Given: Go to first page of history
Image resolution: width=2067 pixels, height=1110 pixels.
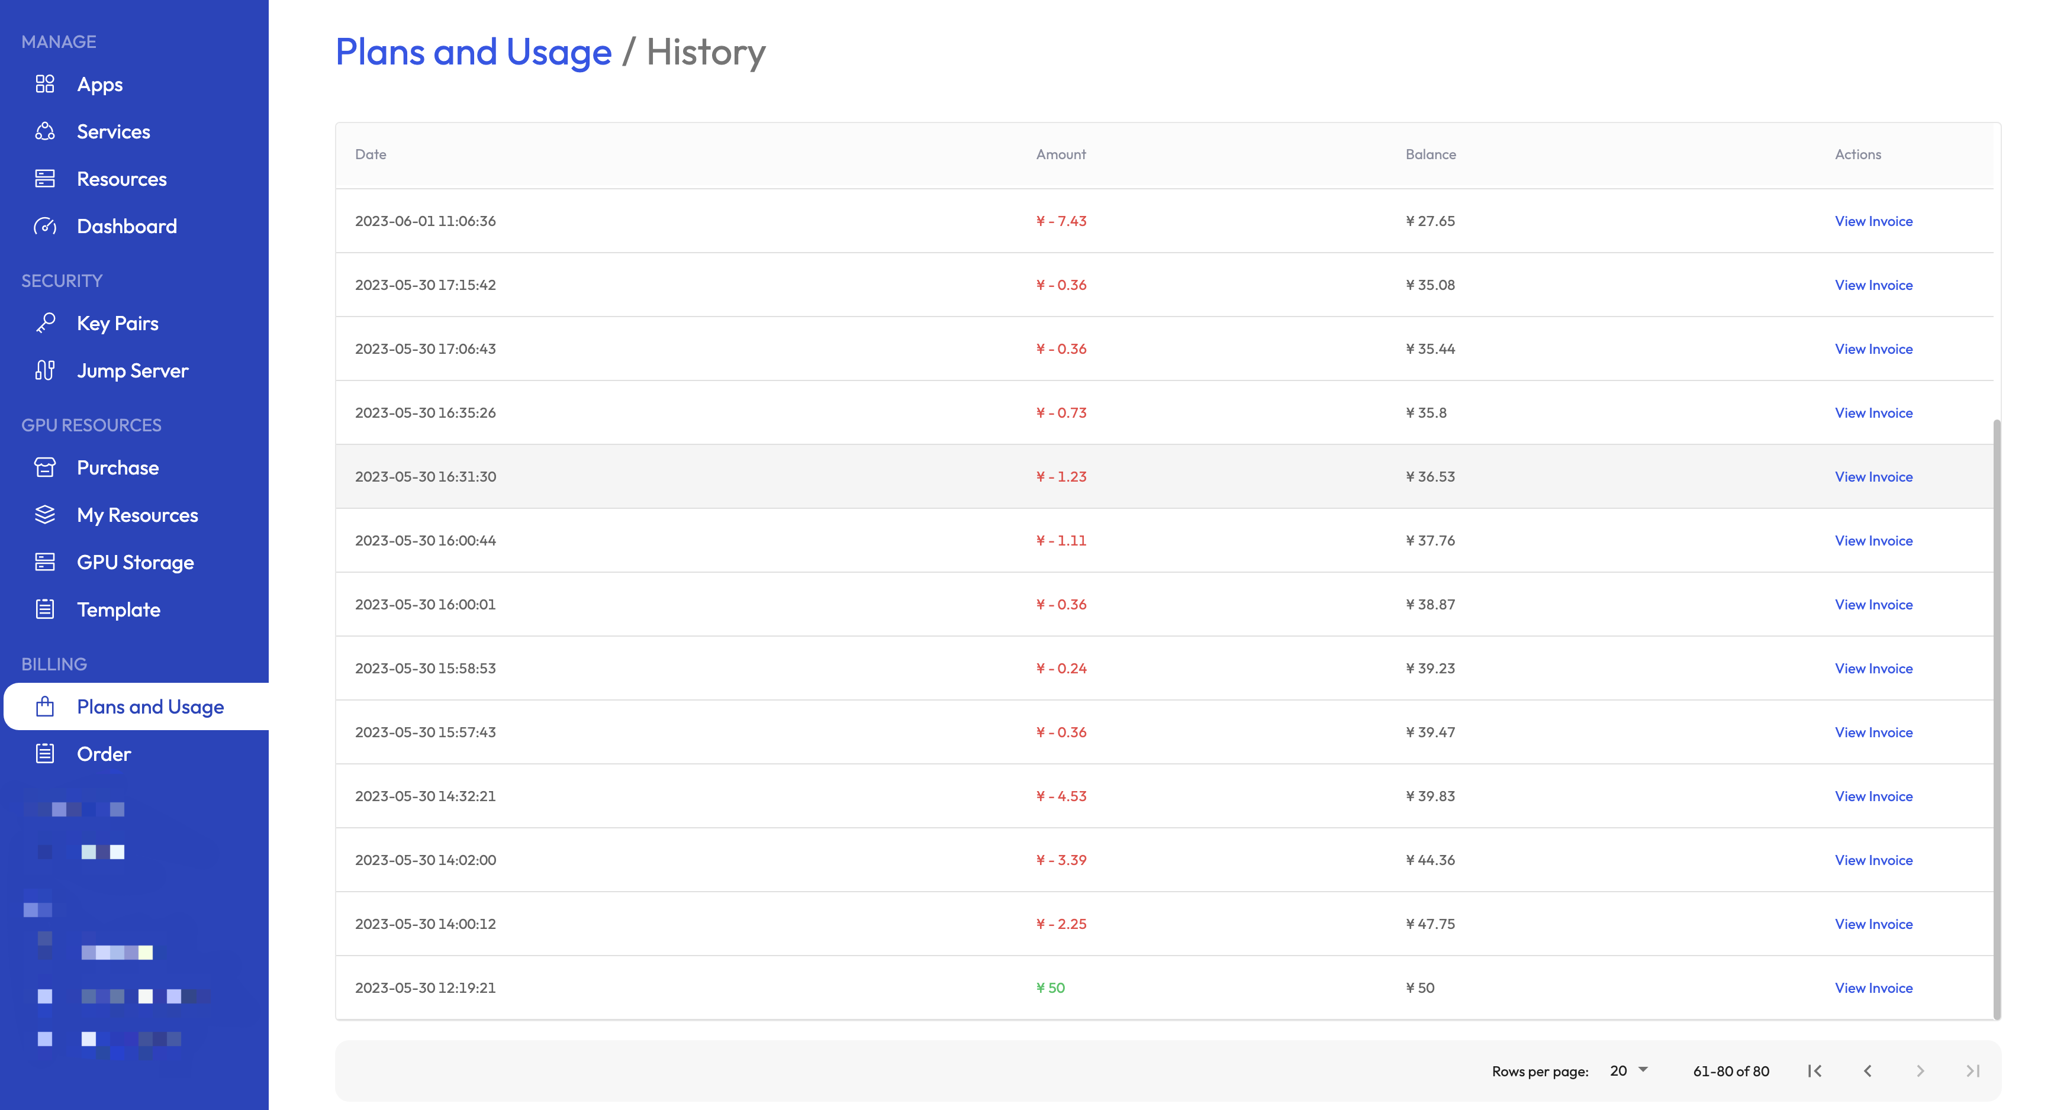Looking at the screenshot, I should (x=1815, y=1071).
